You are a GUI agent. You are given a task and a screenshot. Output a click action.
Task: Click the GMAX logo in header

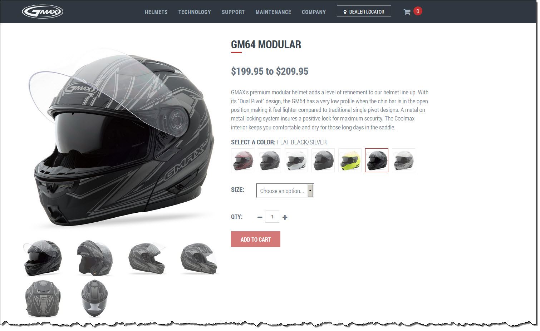click(x=43, y=12)
